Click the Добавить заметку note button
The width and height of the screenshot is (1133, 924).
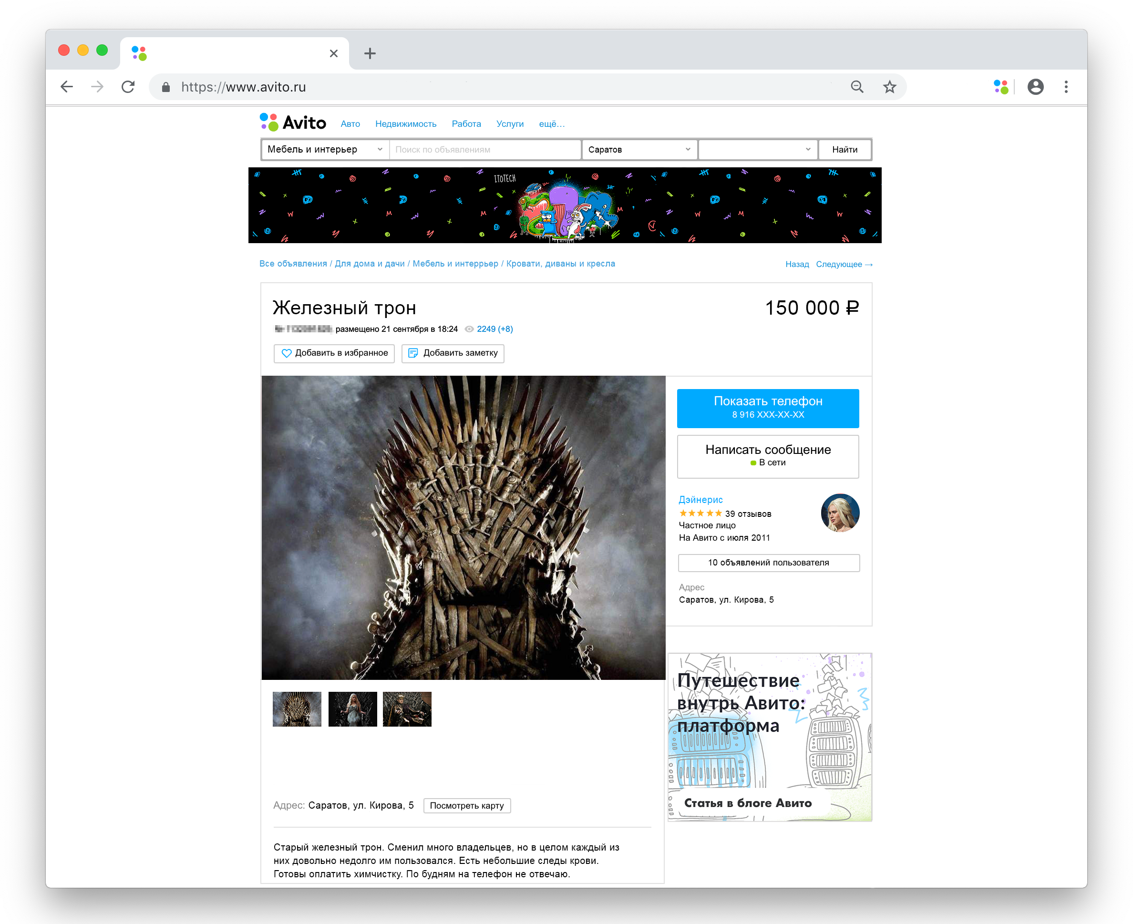453,353
